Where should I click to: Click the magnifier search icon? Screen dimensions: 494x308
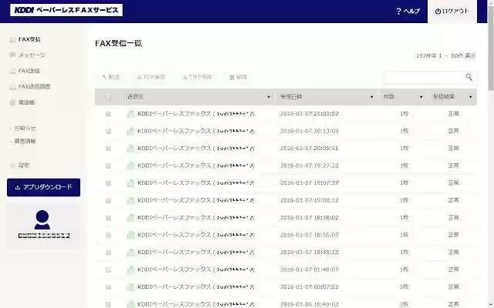[x=469, y=77]
